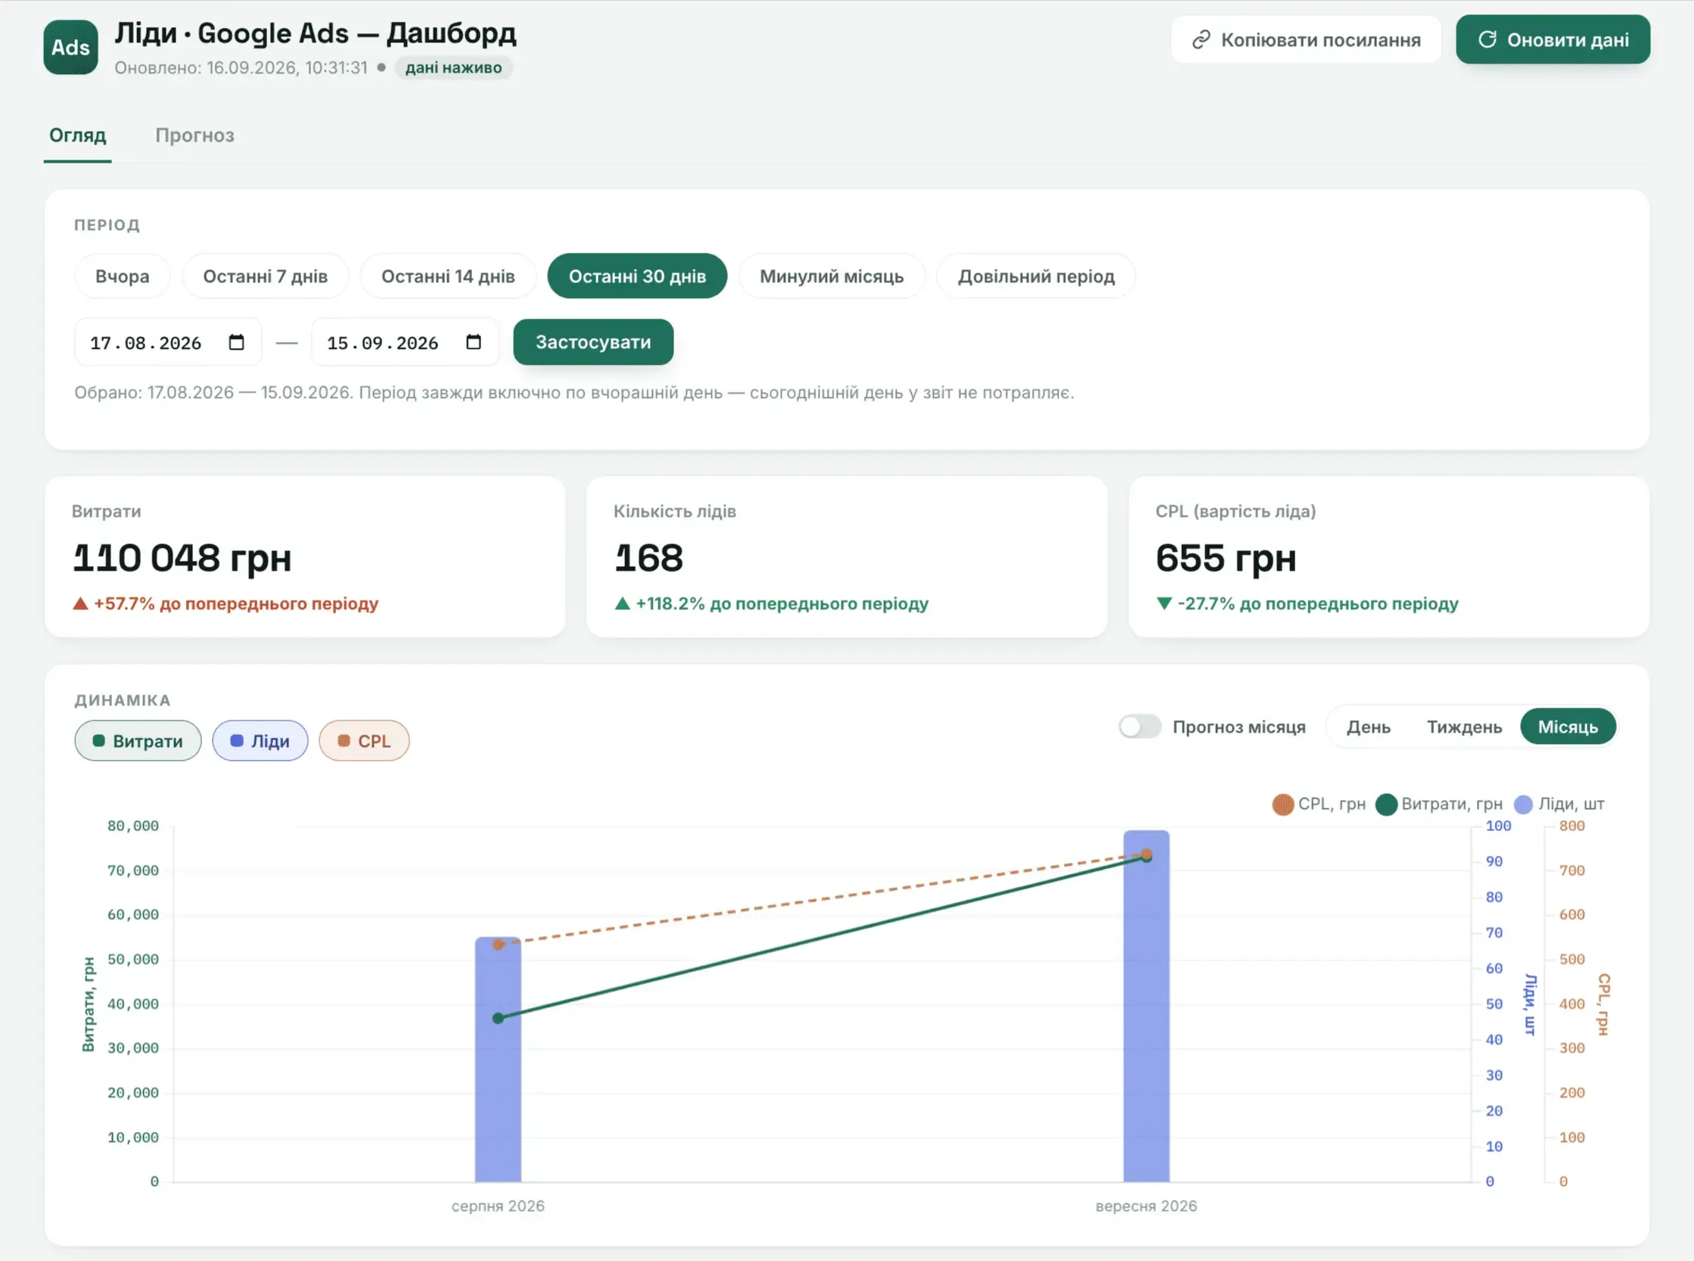The image size is (1694, 1261).
Task: Toggle the Ліди series chip
Action: click(260, 740)
